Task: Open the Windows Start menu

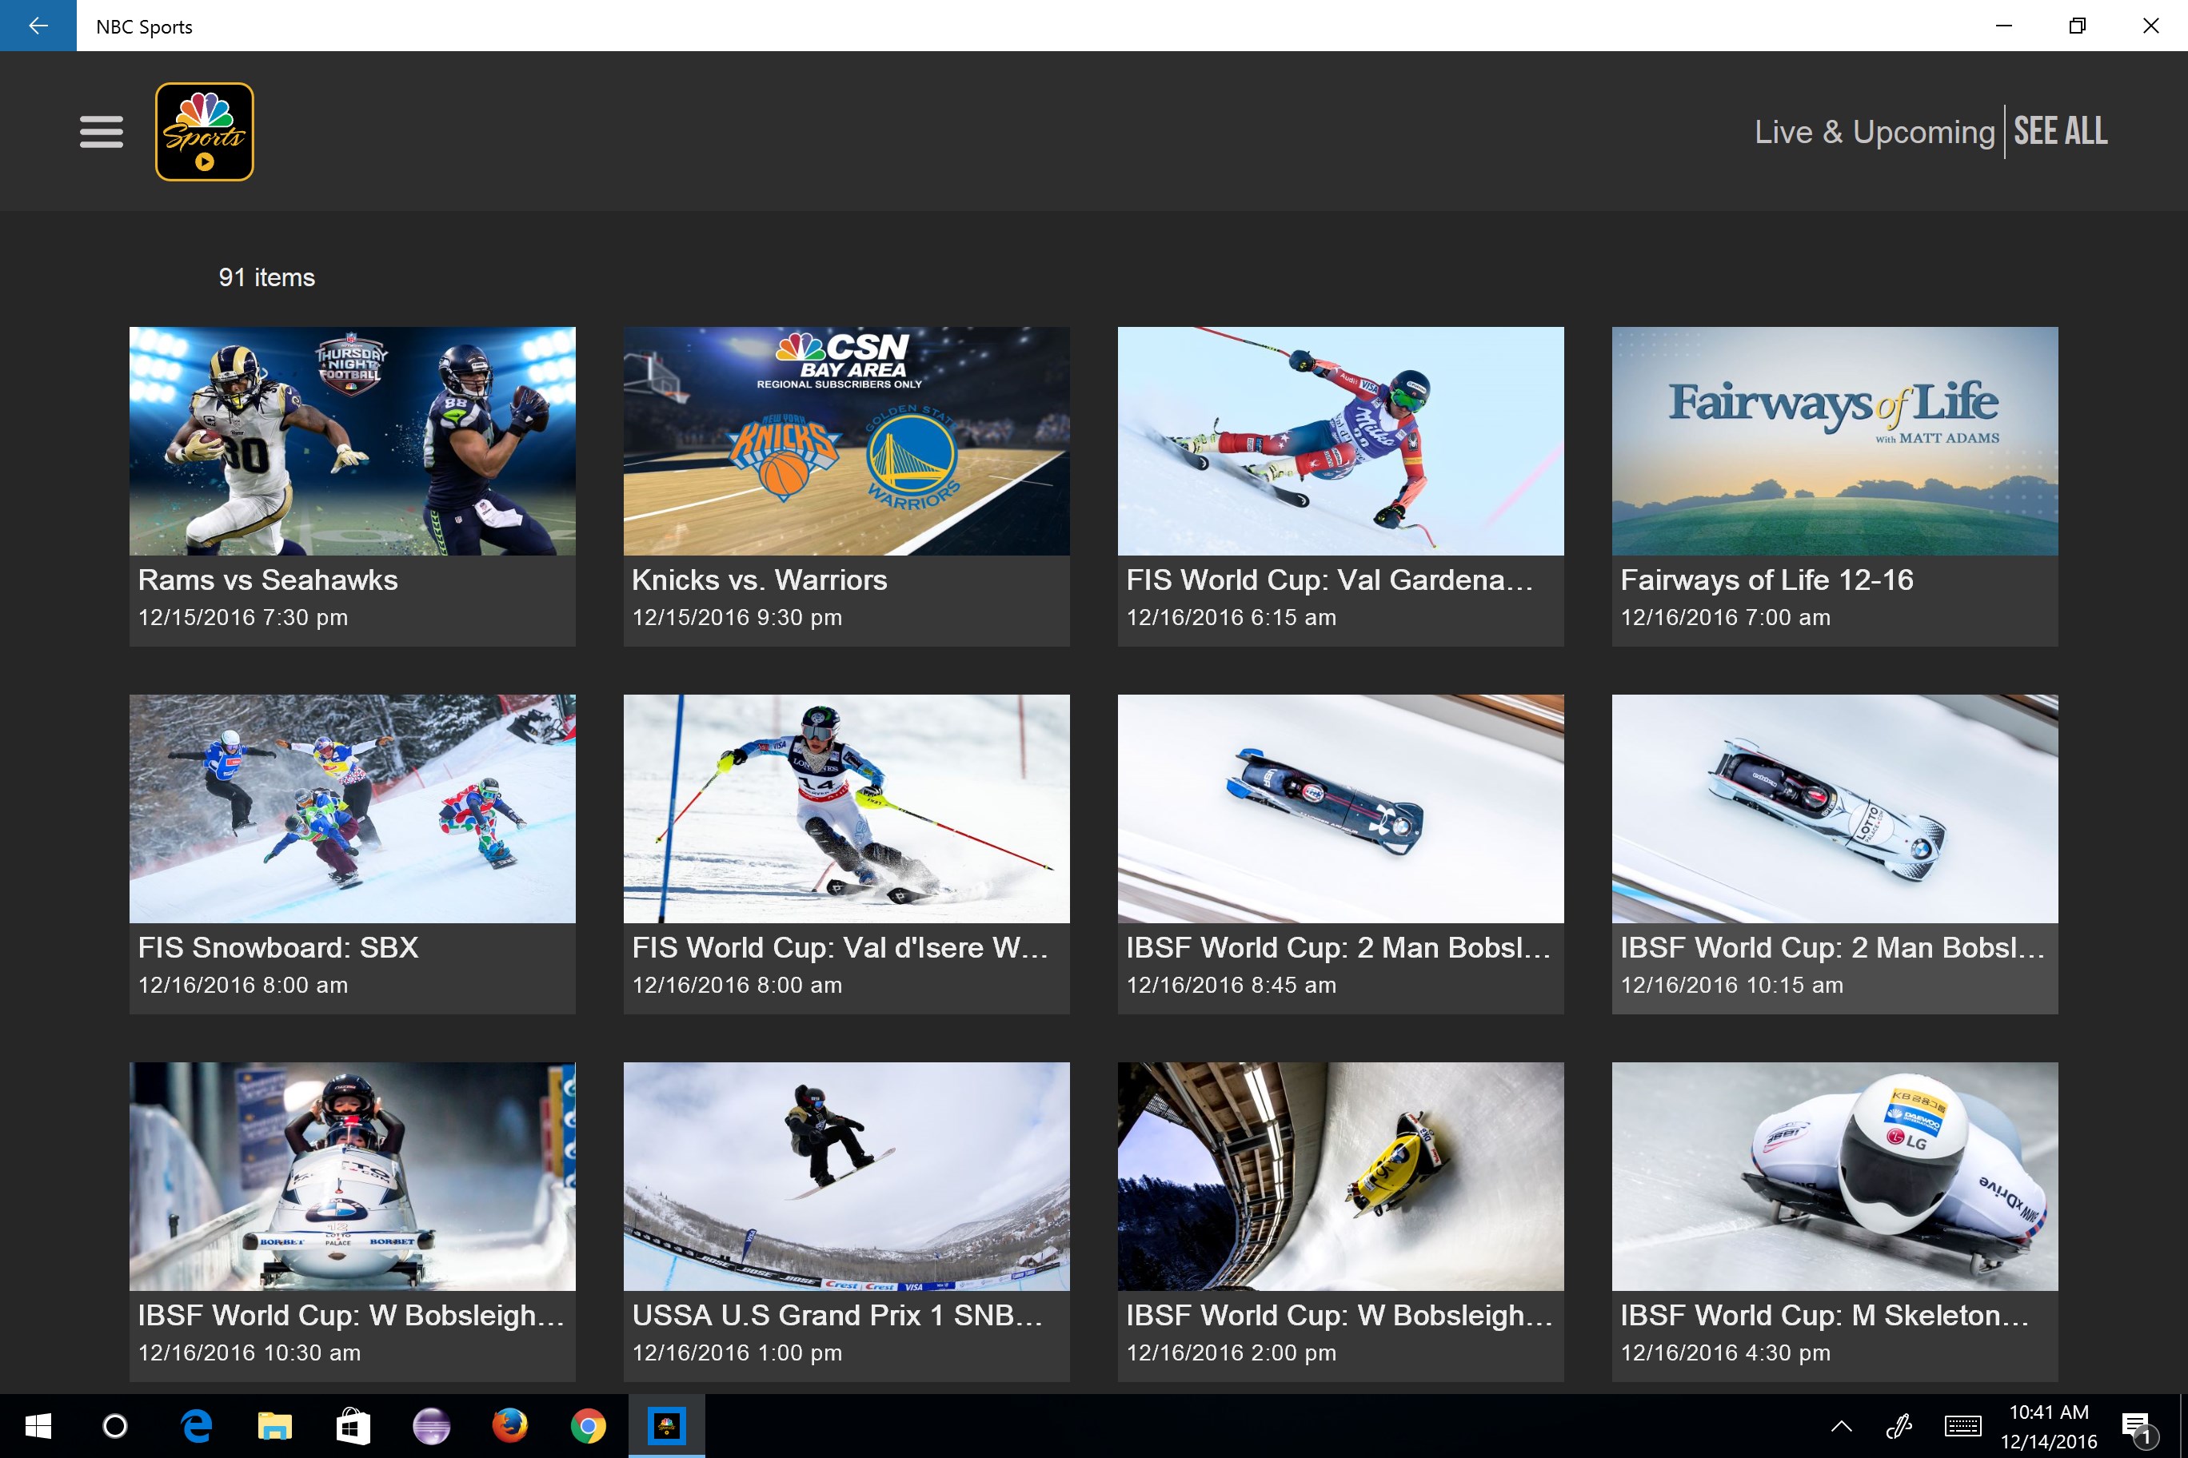Action: (38, 1425)
